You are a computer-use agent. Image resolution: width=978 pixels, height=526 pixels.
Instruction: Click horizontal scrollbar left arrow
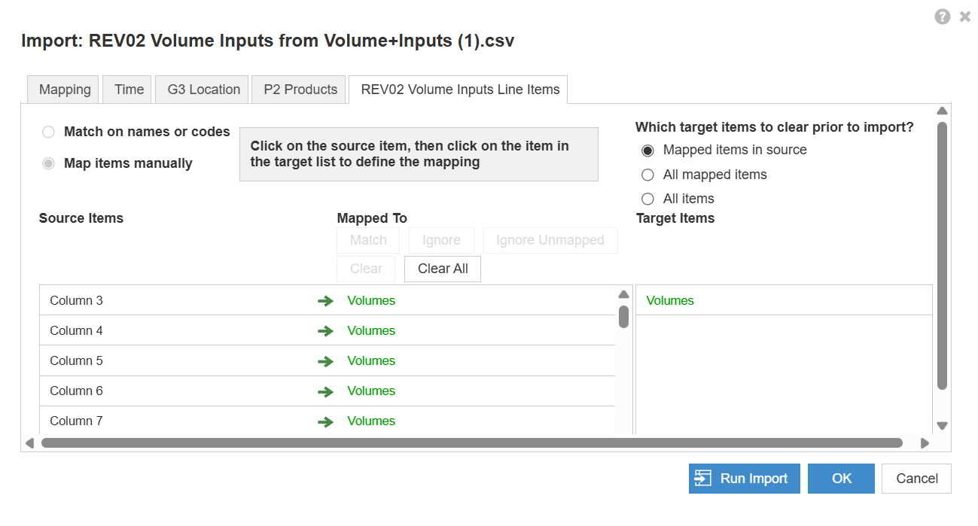coord(29,443)
